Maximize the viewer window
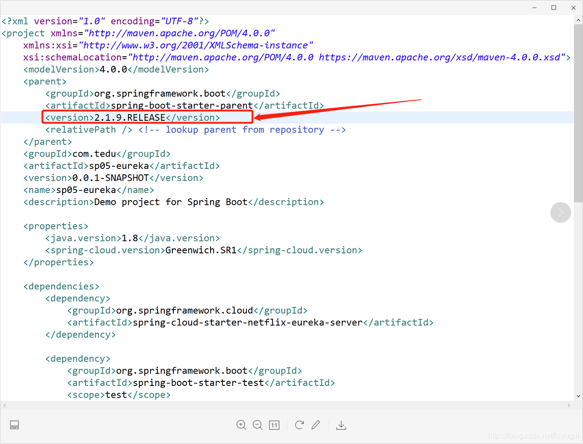583x444 pixels. (554, 8)
